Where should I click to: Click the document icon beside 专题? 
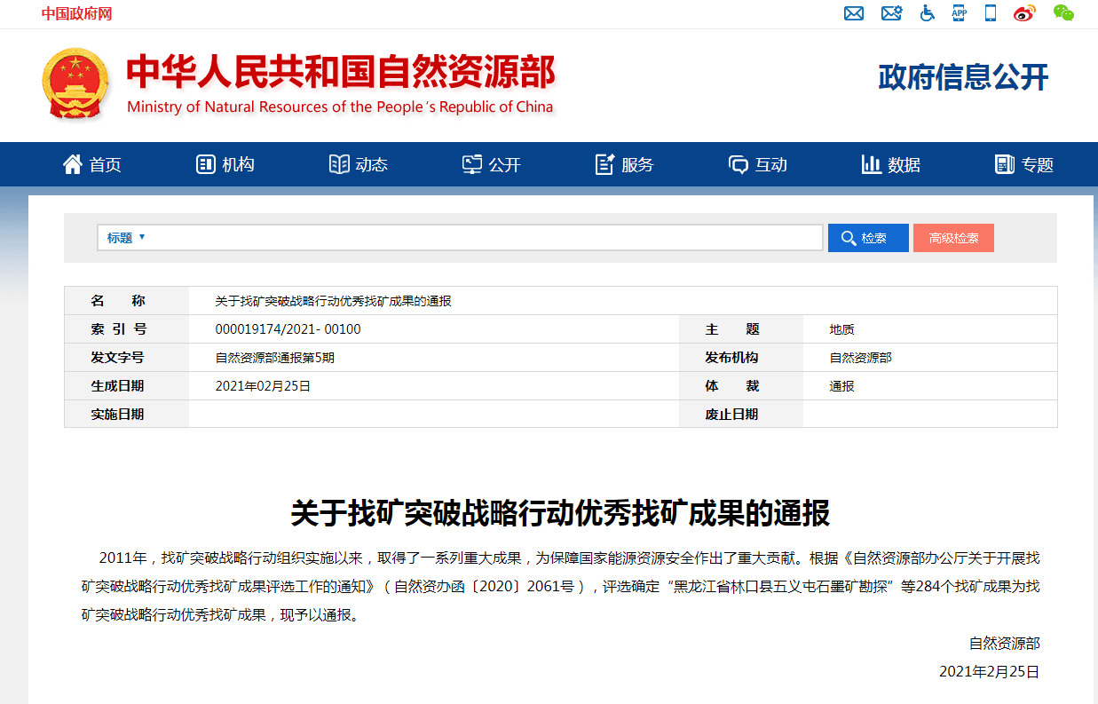click(x=1005, y=164)
